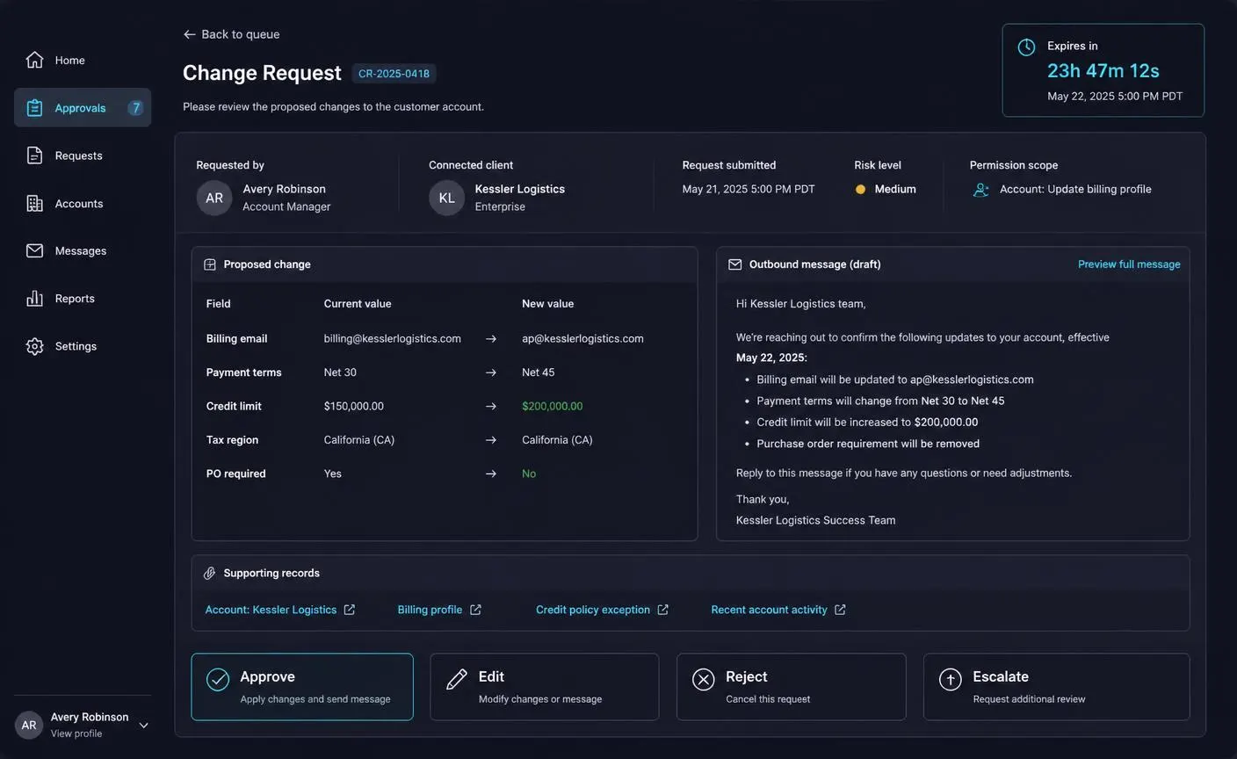
Task: Open Preview full message link
Action: coord(1129,264)
